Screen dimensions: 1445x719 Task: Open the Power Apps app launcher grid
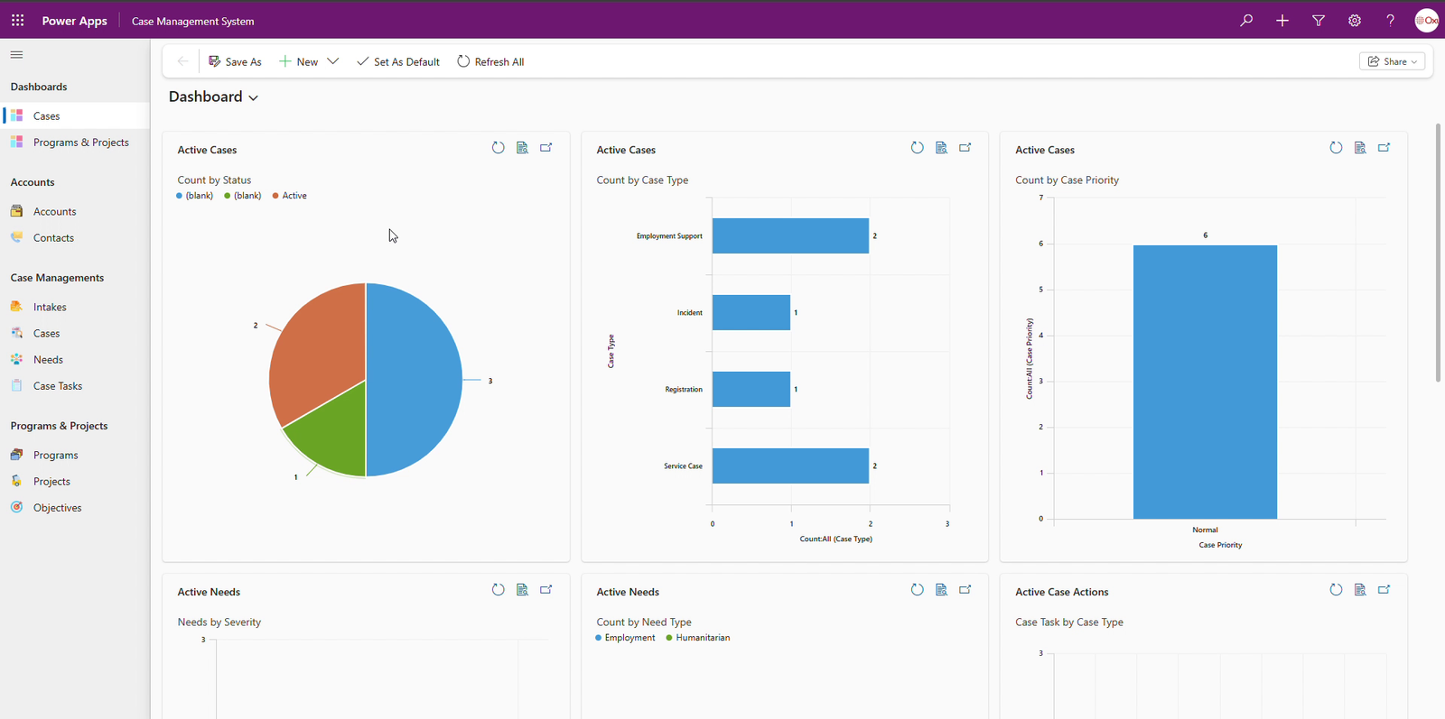pos(17,20)
